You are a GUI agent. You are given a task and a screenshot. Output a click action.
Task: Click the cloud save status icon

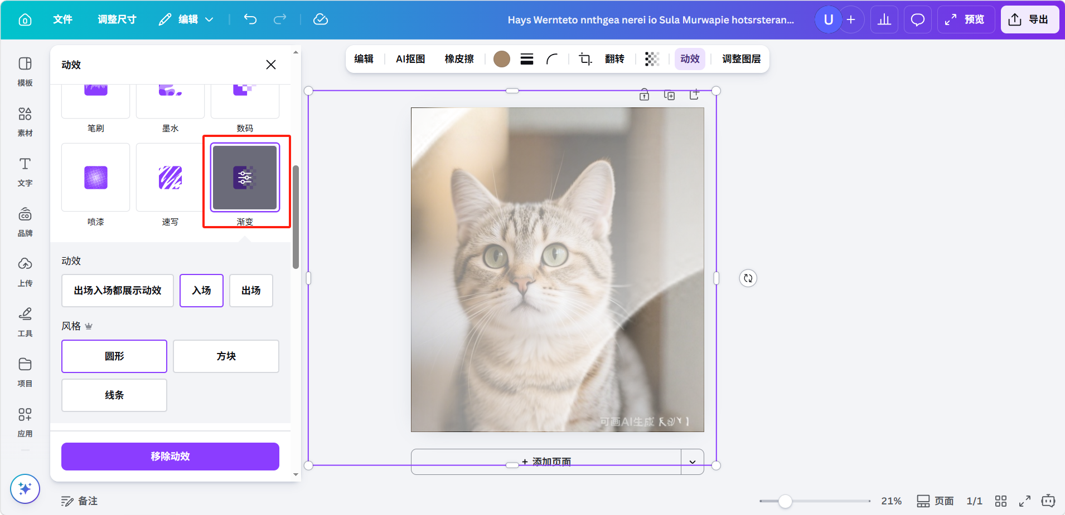(x=321, y=19)
